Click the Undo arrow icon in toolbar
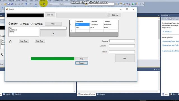The image size is (179, 101). (26, 4)
